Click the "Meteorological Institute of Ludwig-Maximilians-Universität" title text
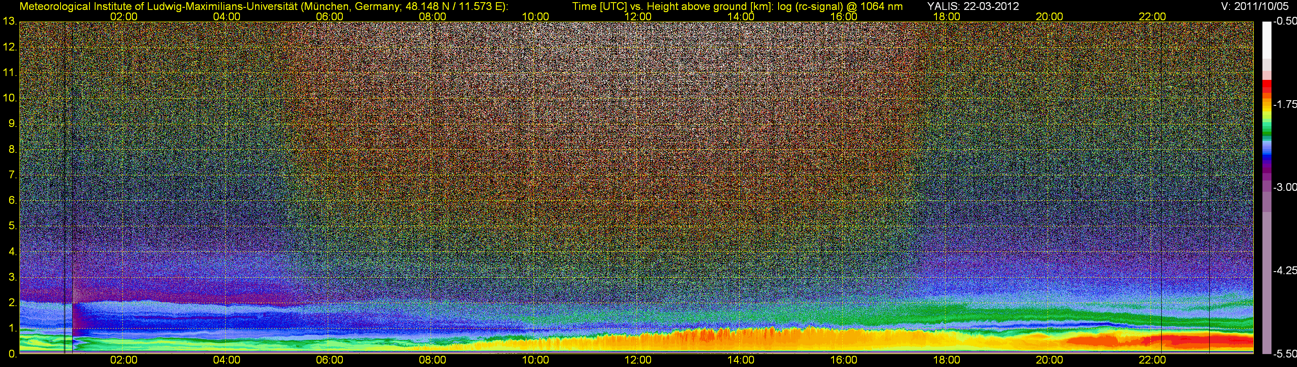This screenshot has width=1297, height=367. pyautogui.click(x=159, y=6)
